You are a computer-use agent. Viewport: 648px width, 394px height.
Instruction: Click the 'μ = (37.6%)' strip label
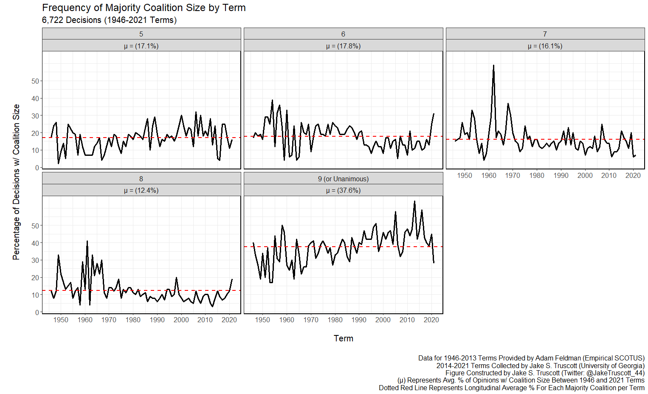point(343,190)
